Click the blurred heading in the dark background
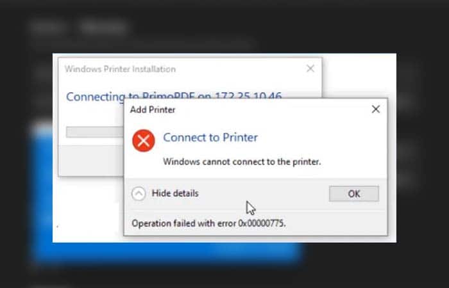Image resolution: width=449 pixels, height=288 pixels. pos(77,28)
